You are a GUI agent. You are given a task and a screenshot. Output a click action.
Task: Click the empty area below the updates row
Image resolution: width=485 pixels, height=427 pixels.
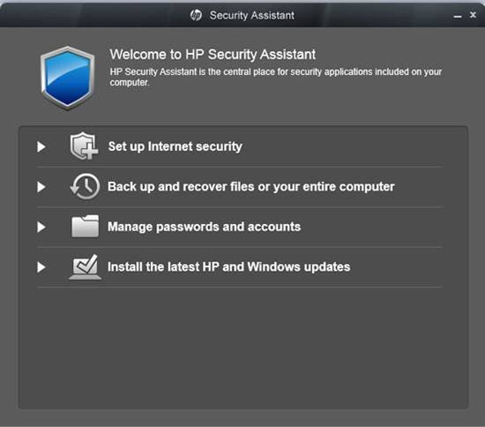pos(242,347)
